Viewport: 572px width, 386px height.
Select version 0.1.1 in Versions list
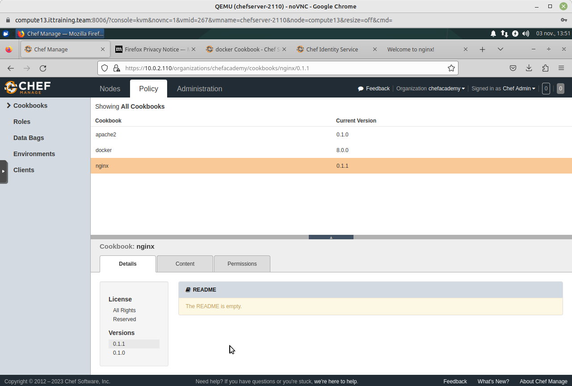[134, 344]
